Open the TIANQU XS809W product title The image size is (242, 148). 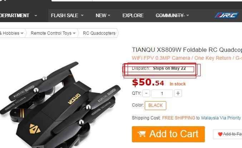coord(187,50)
